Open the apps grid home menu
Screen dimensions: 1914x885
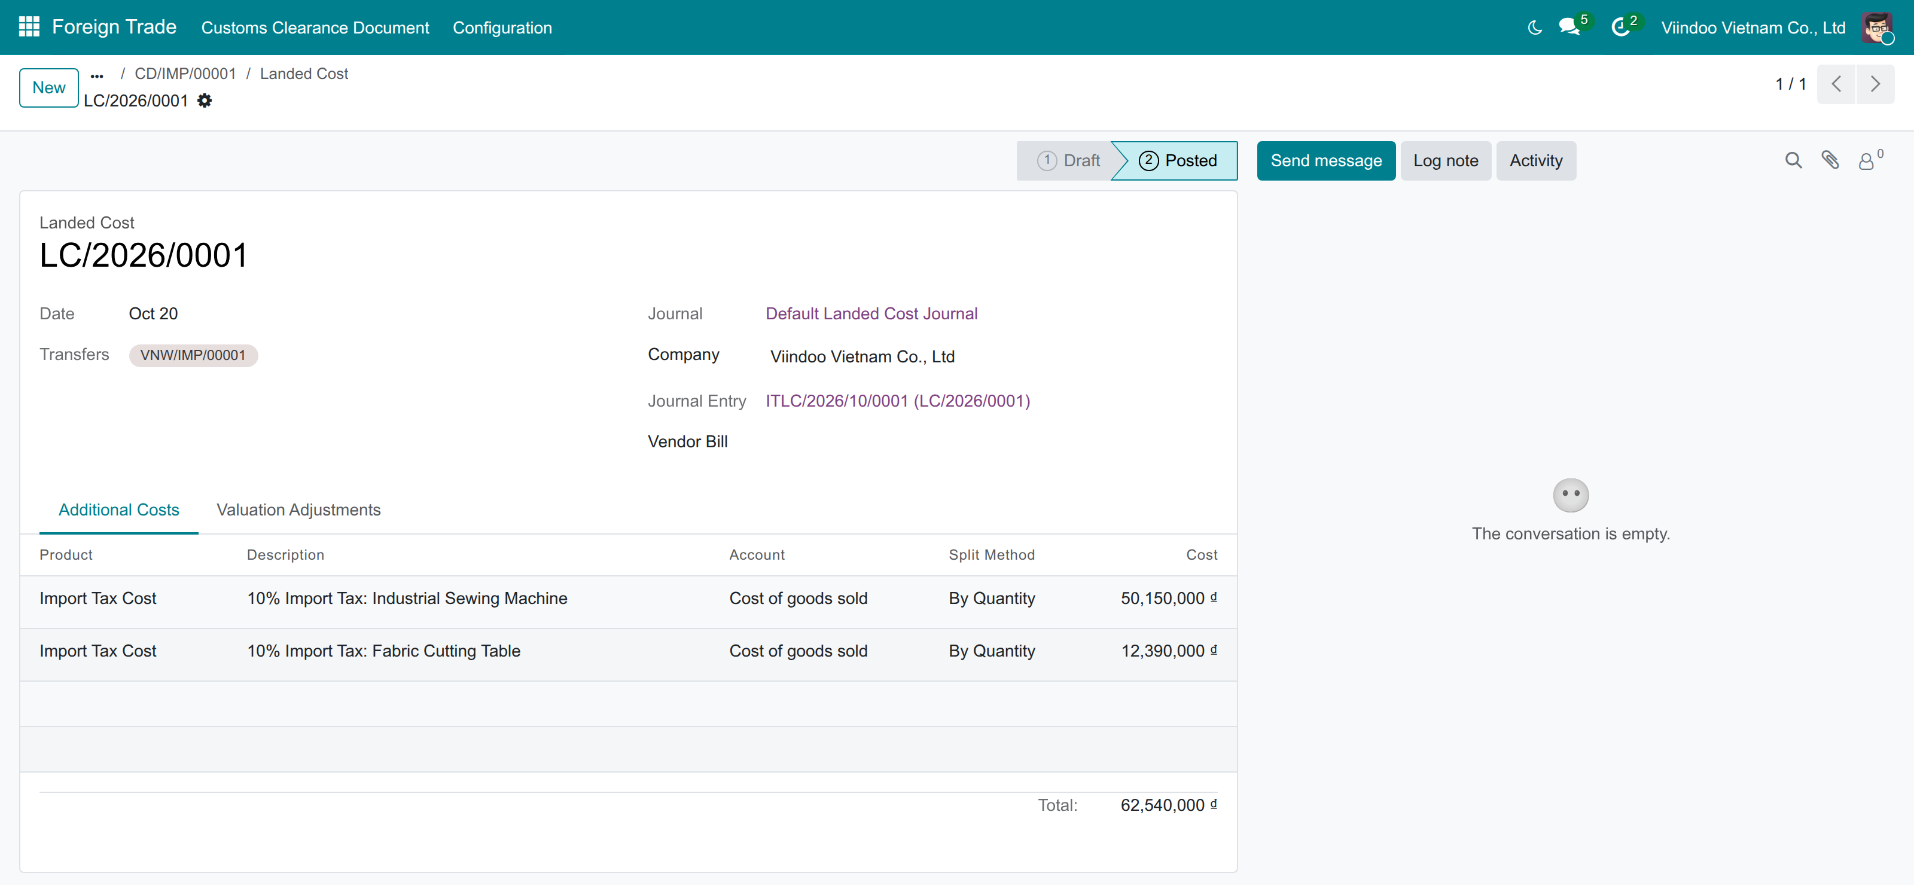tap(28, 27)
